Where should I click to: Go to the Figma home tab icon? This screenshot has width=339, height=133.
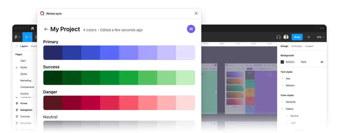[32, 28]
